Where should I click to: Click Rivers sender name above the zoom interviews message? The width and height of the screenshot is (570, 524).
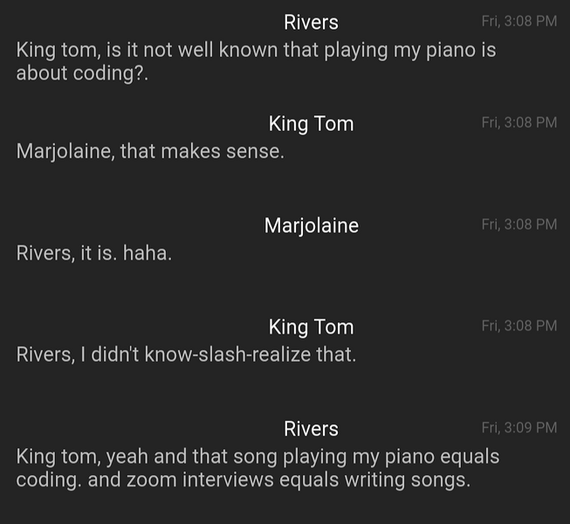[311, 429]
